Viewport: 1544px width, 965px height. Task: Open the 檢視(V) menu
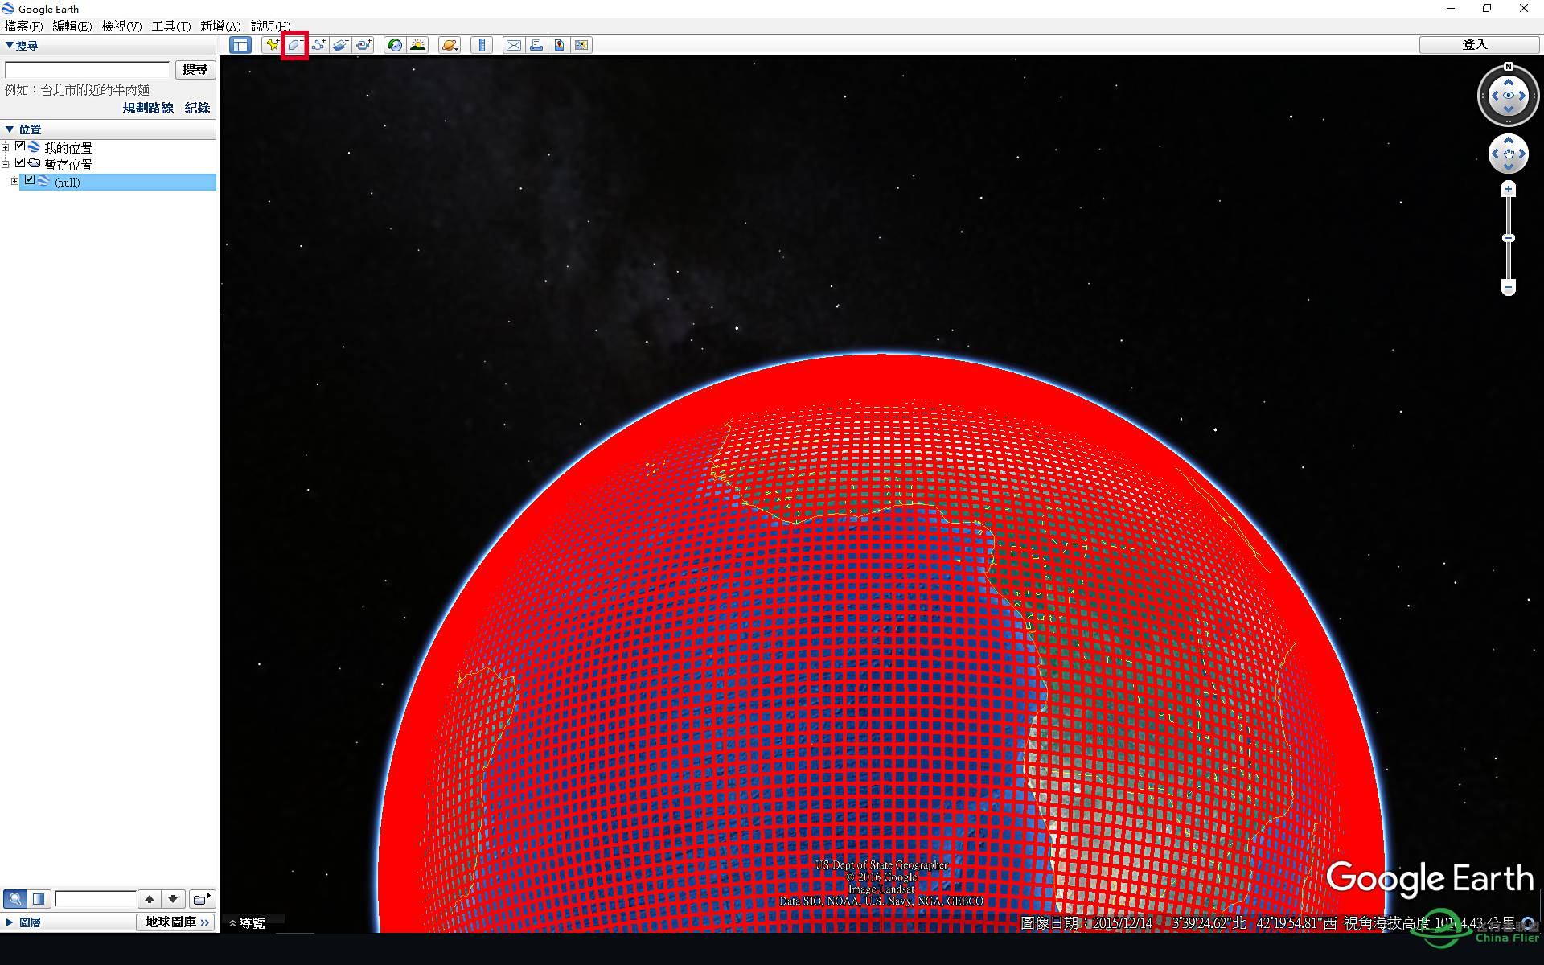click(x=121, y=26)
